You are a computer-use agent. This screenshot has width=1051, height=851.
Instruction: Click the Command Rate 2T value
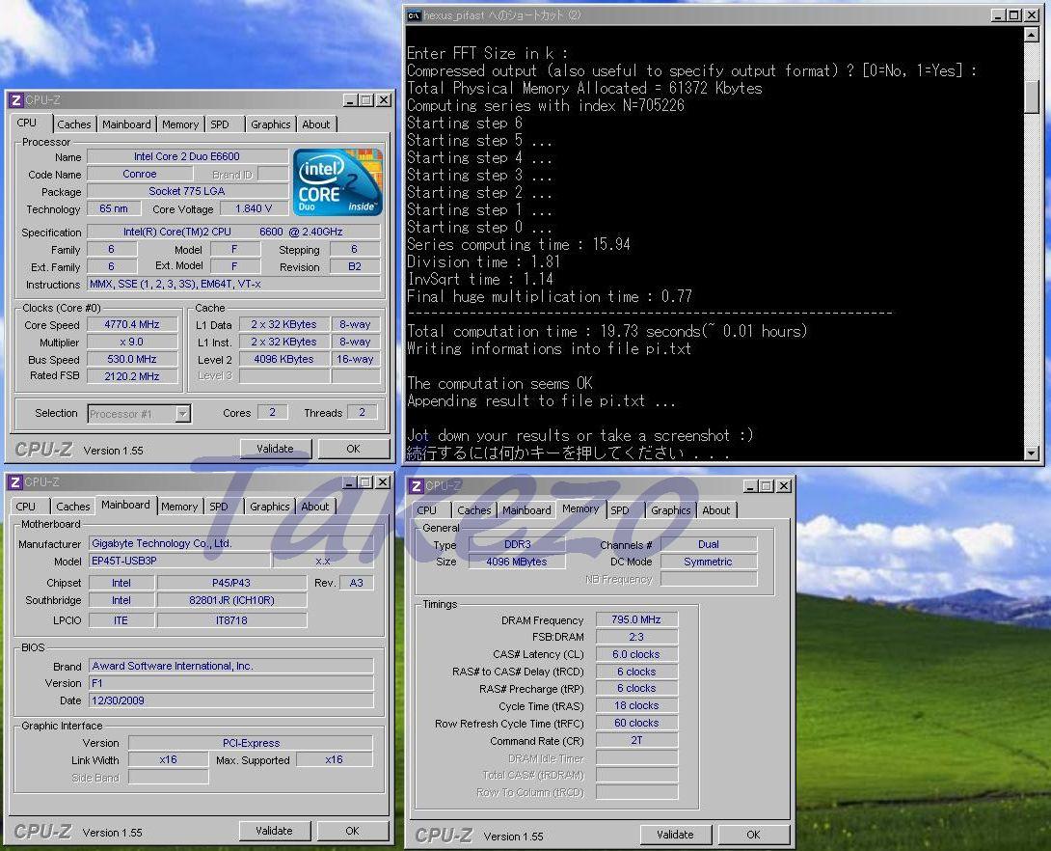636,740
